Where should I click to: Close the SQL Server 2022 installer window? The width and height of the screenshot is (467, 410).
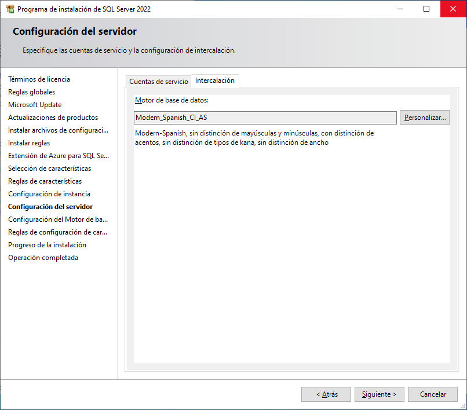click(453, 9)
